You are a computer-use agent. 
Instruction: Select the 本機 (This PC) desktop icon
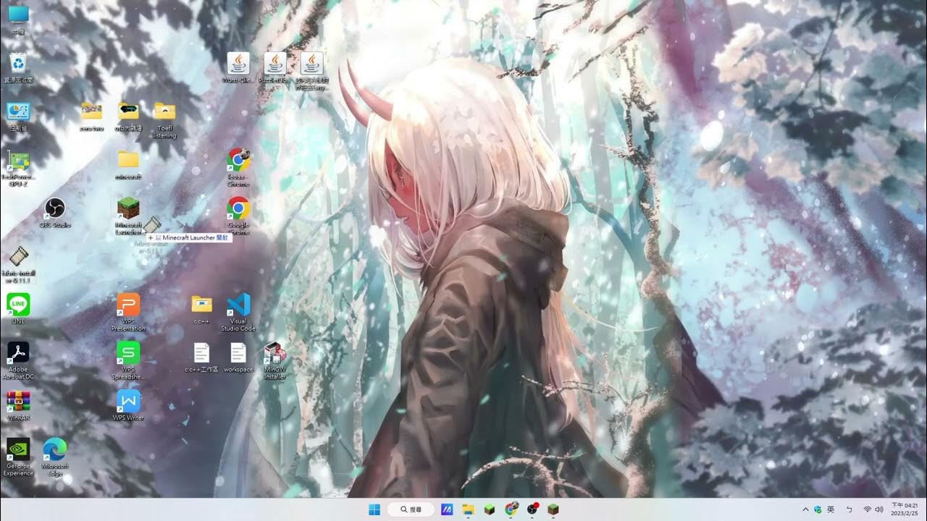[18, 20]
